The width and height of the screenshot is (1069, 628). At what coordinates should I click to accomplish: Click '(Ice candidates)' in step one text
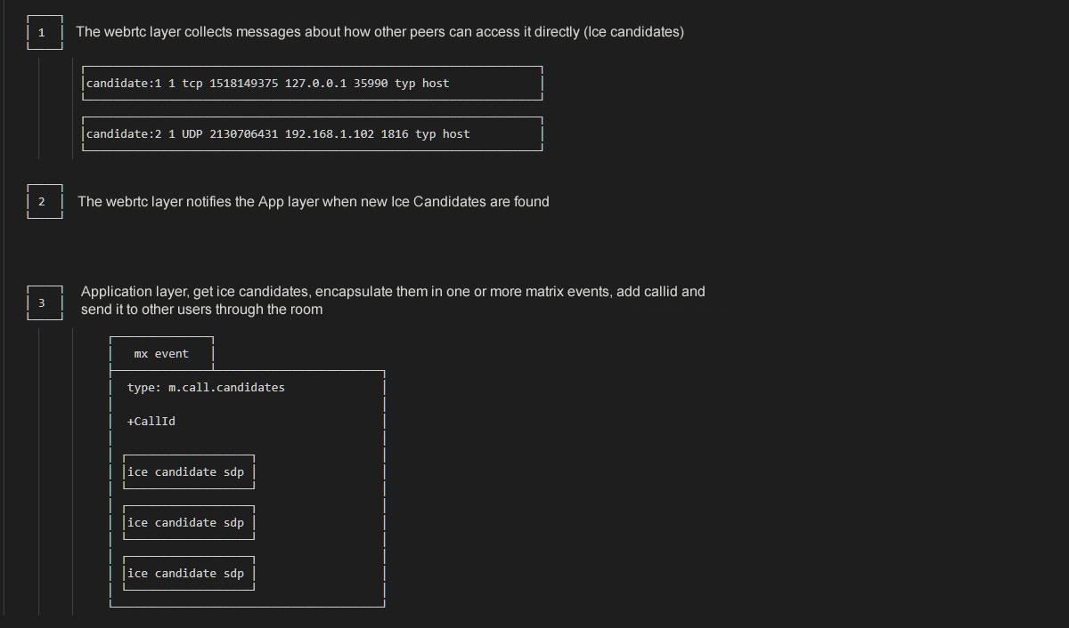click(633, 32)
